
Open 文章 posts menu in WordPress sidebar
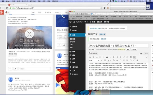click(x=77, y=35)
